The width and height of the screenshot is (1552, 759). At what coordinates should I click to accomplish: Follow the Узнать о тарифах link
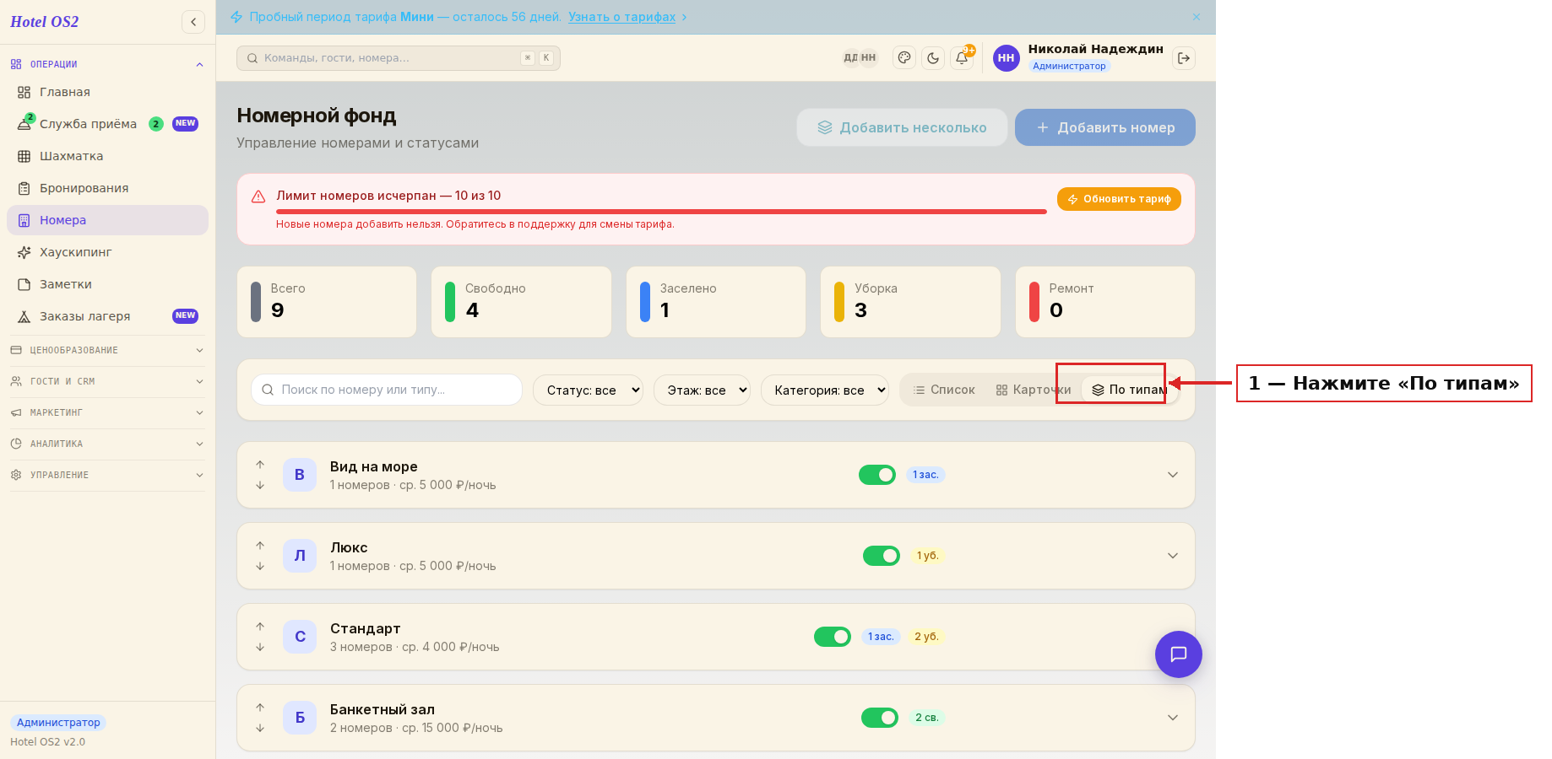click(x=621, y=17)
